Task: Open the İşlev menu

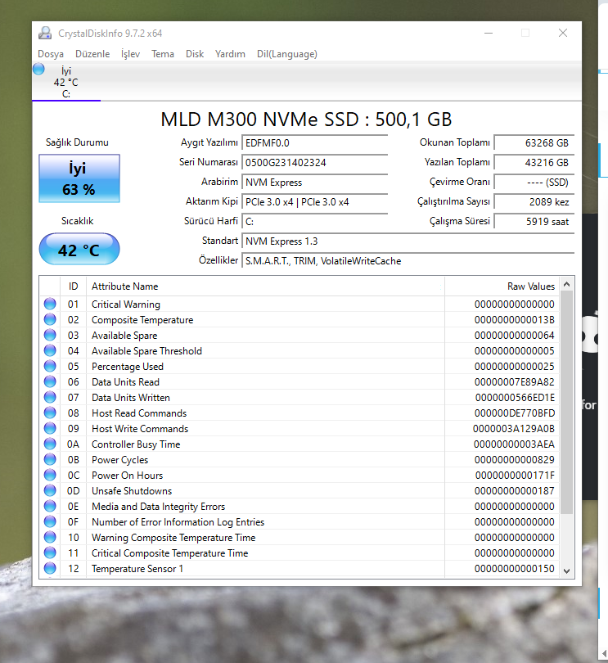Action: 130,54
